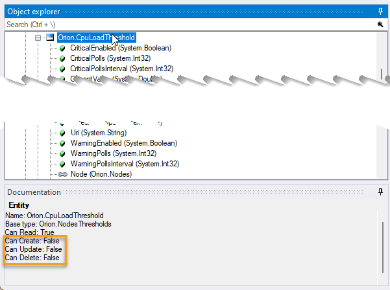
Task: Focus the Search (Ctrl + \) field
Action: [190, 25]
